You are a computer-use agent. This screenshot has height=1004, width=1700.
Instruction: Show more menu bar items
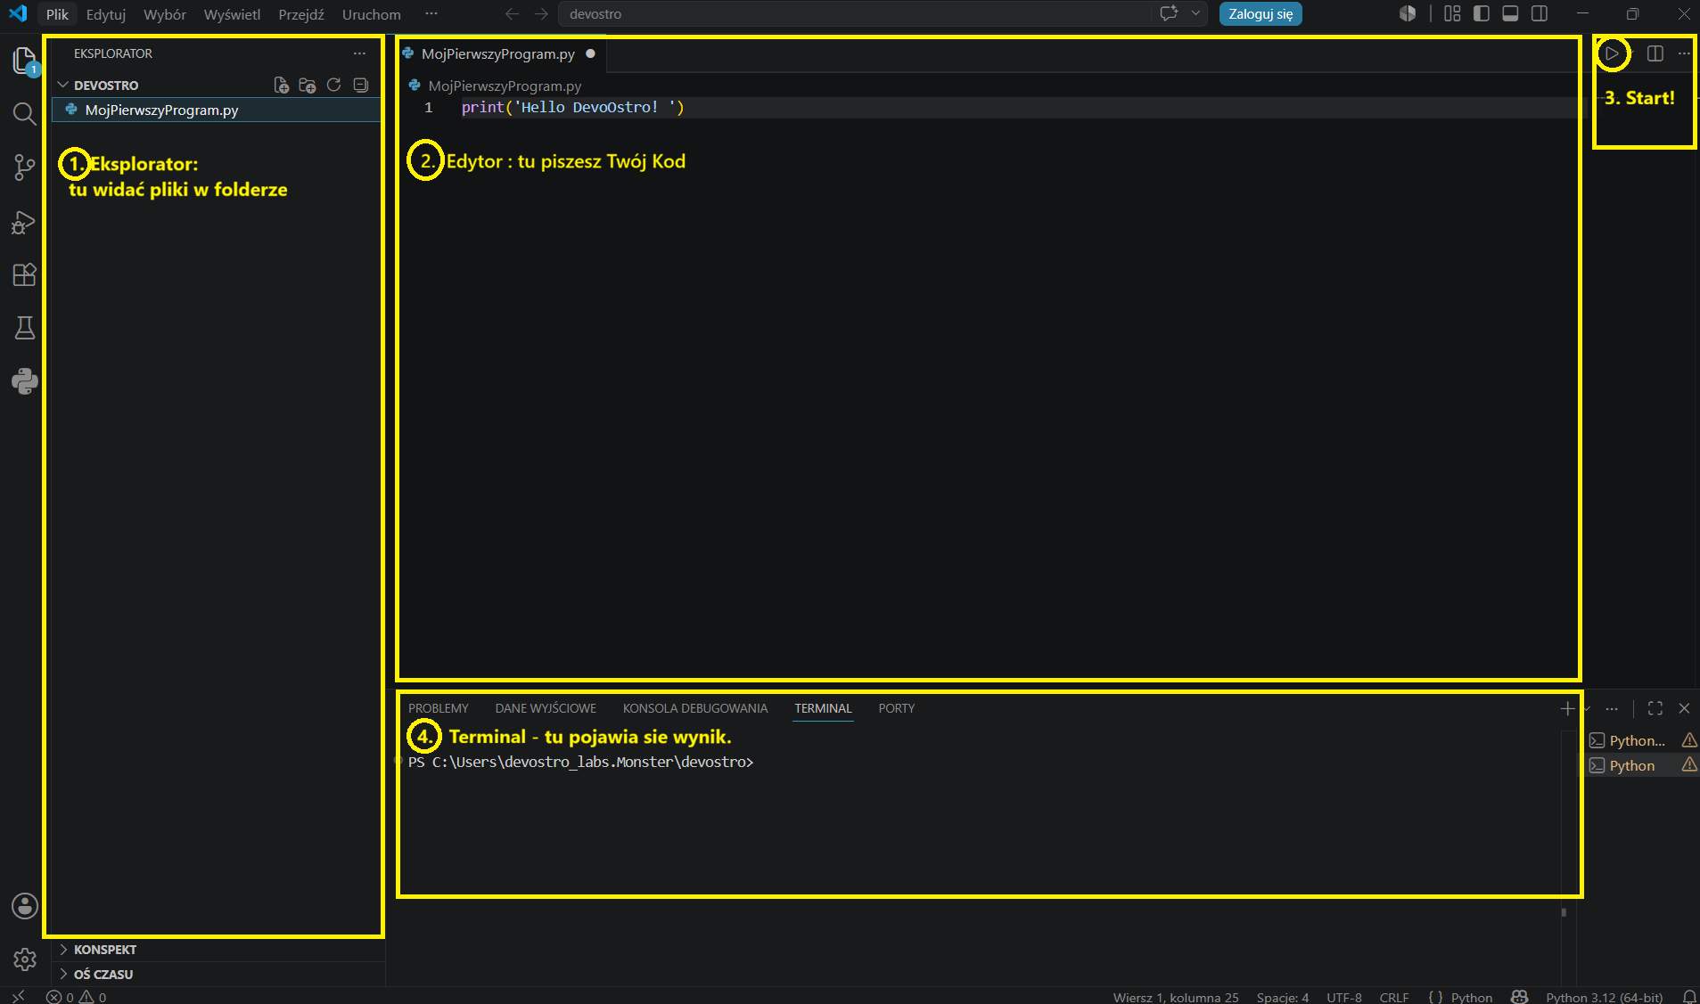pyautogui.click(x=431, y=13)
